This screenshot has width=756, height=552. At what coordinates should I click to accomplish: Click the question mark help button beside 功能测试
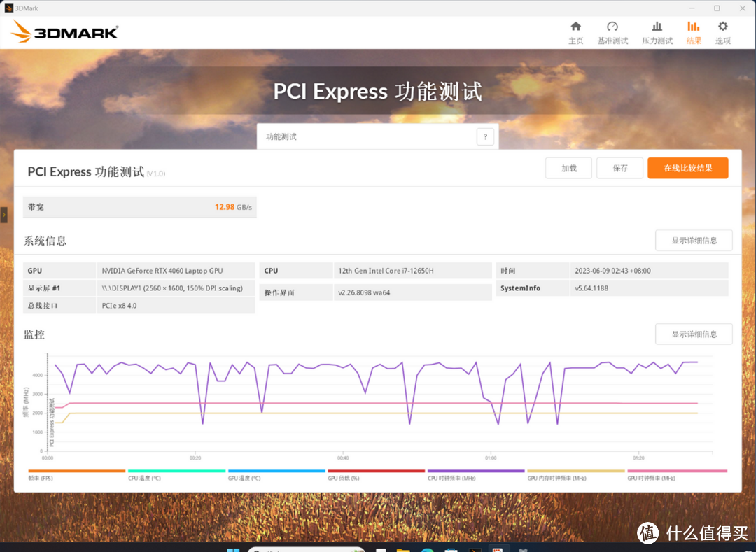tap(485, 137)
